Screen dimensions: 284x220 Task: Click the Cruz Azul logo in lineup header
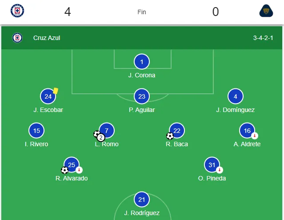point(17,38)
